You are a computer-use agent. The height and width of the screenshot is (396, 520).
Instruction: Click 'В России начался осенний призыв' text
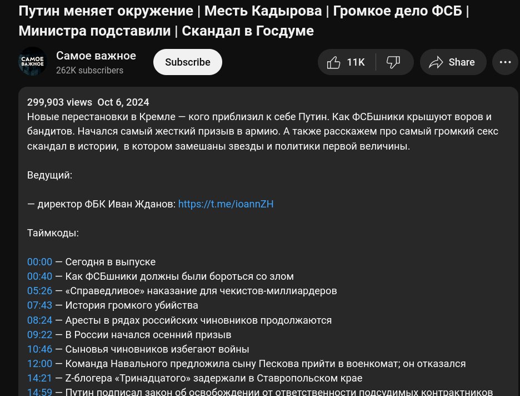pyautogui.click(x=148, y=335)
